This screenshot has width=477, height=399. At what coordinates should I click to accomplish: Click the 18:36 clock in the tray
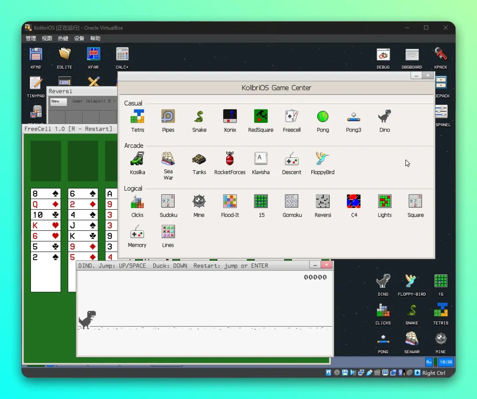point(446,362)
